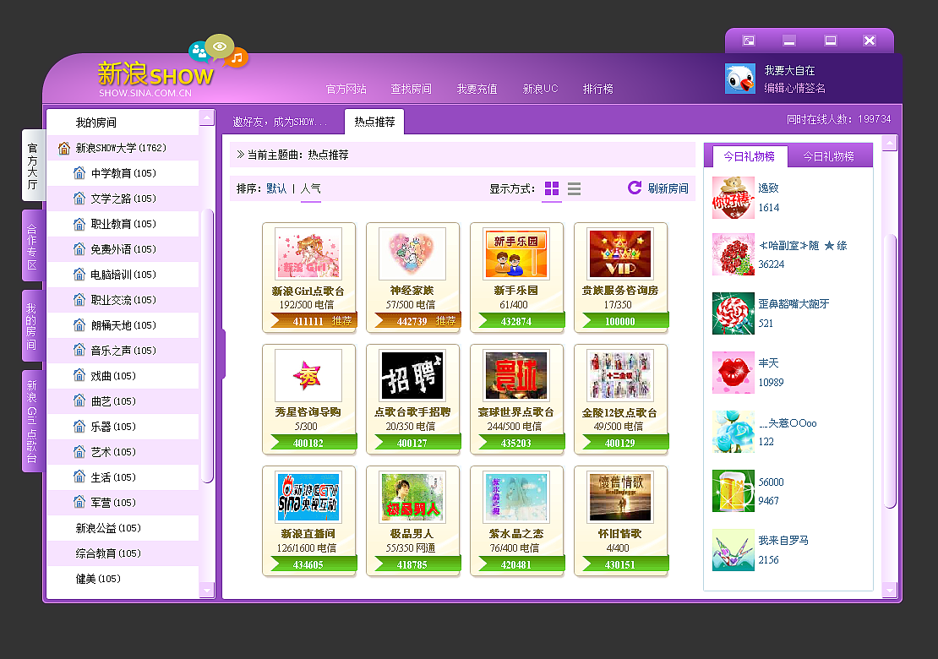Select 健美 (105) in room tree

pyautogui.click(x=123, y=578)
